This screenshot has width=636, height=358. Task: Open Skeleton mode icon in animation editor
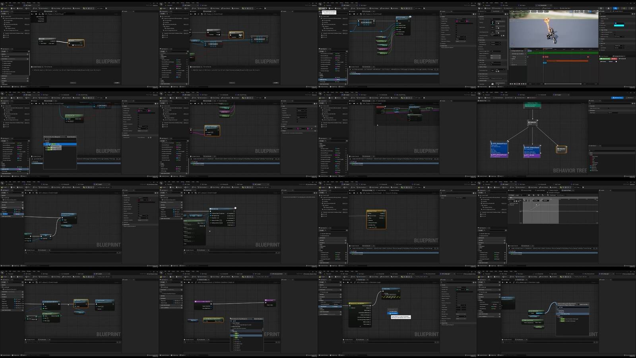coord(601,8)
